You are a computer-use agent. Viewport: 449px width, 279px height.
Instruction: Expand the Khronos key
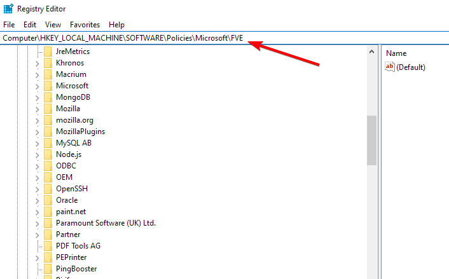point(38,64)
